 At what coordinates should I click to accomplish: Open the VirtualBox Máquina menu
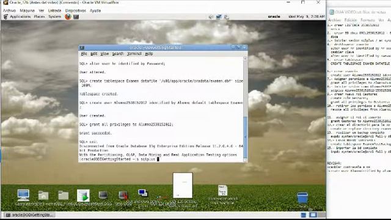click(27, 10)
